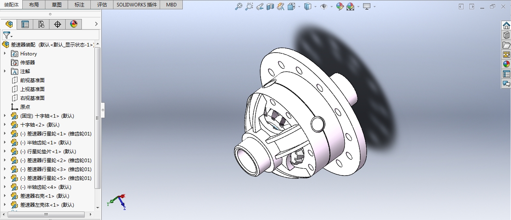
Task: Switch to the DimXpertManager crosshair tab
Action: click(x=58, y=24)
